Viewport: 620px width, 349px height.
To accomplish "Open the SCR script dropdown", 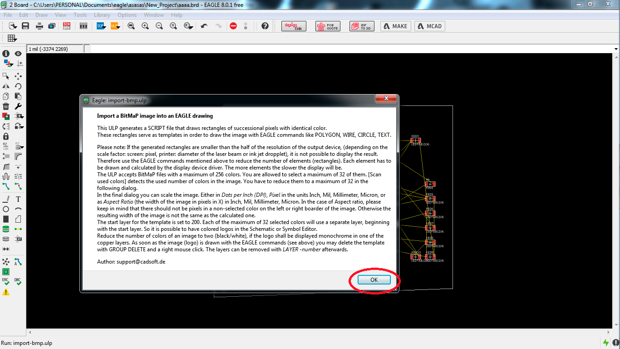I will (101, 26).
